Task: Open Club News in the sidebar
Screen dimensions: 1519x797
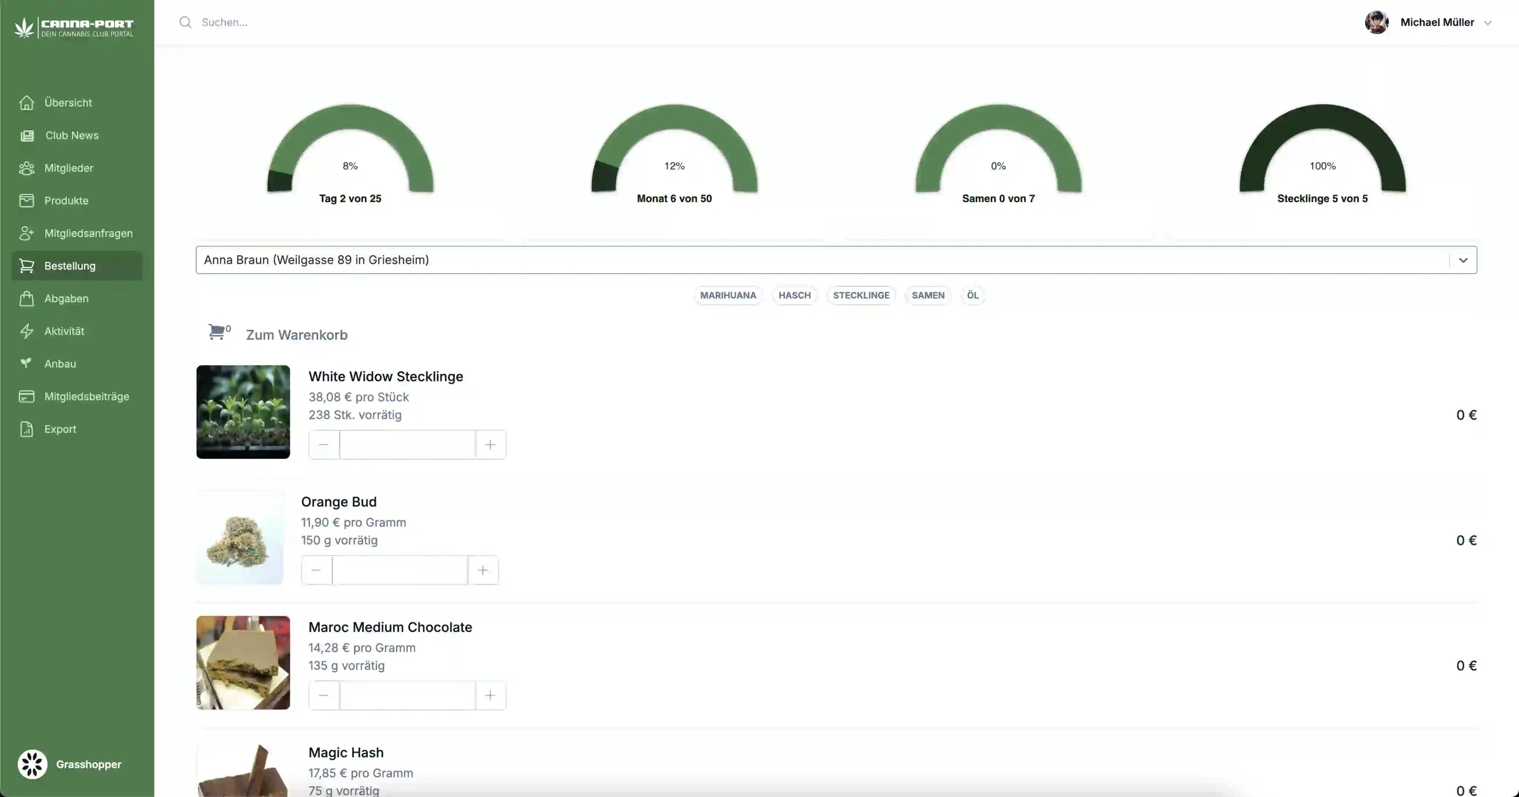Action: pyautogui.click(x=72, y=136)
